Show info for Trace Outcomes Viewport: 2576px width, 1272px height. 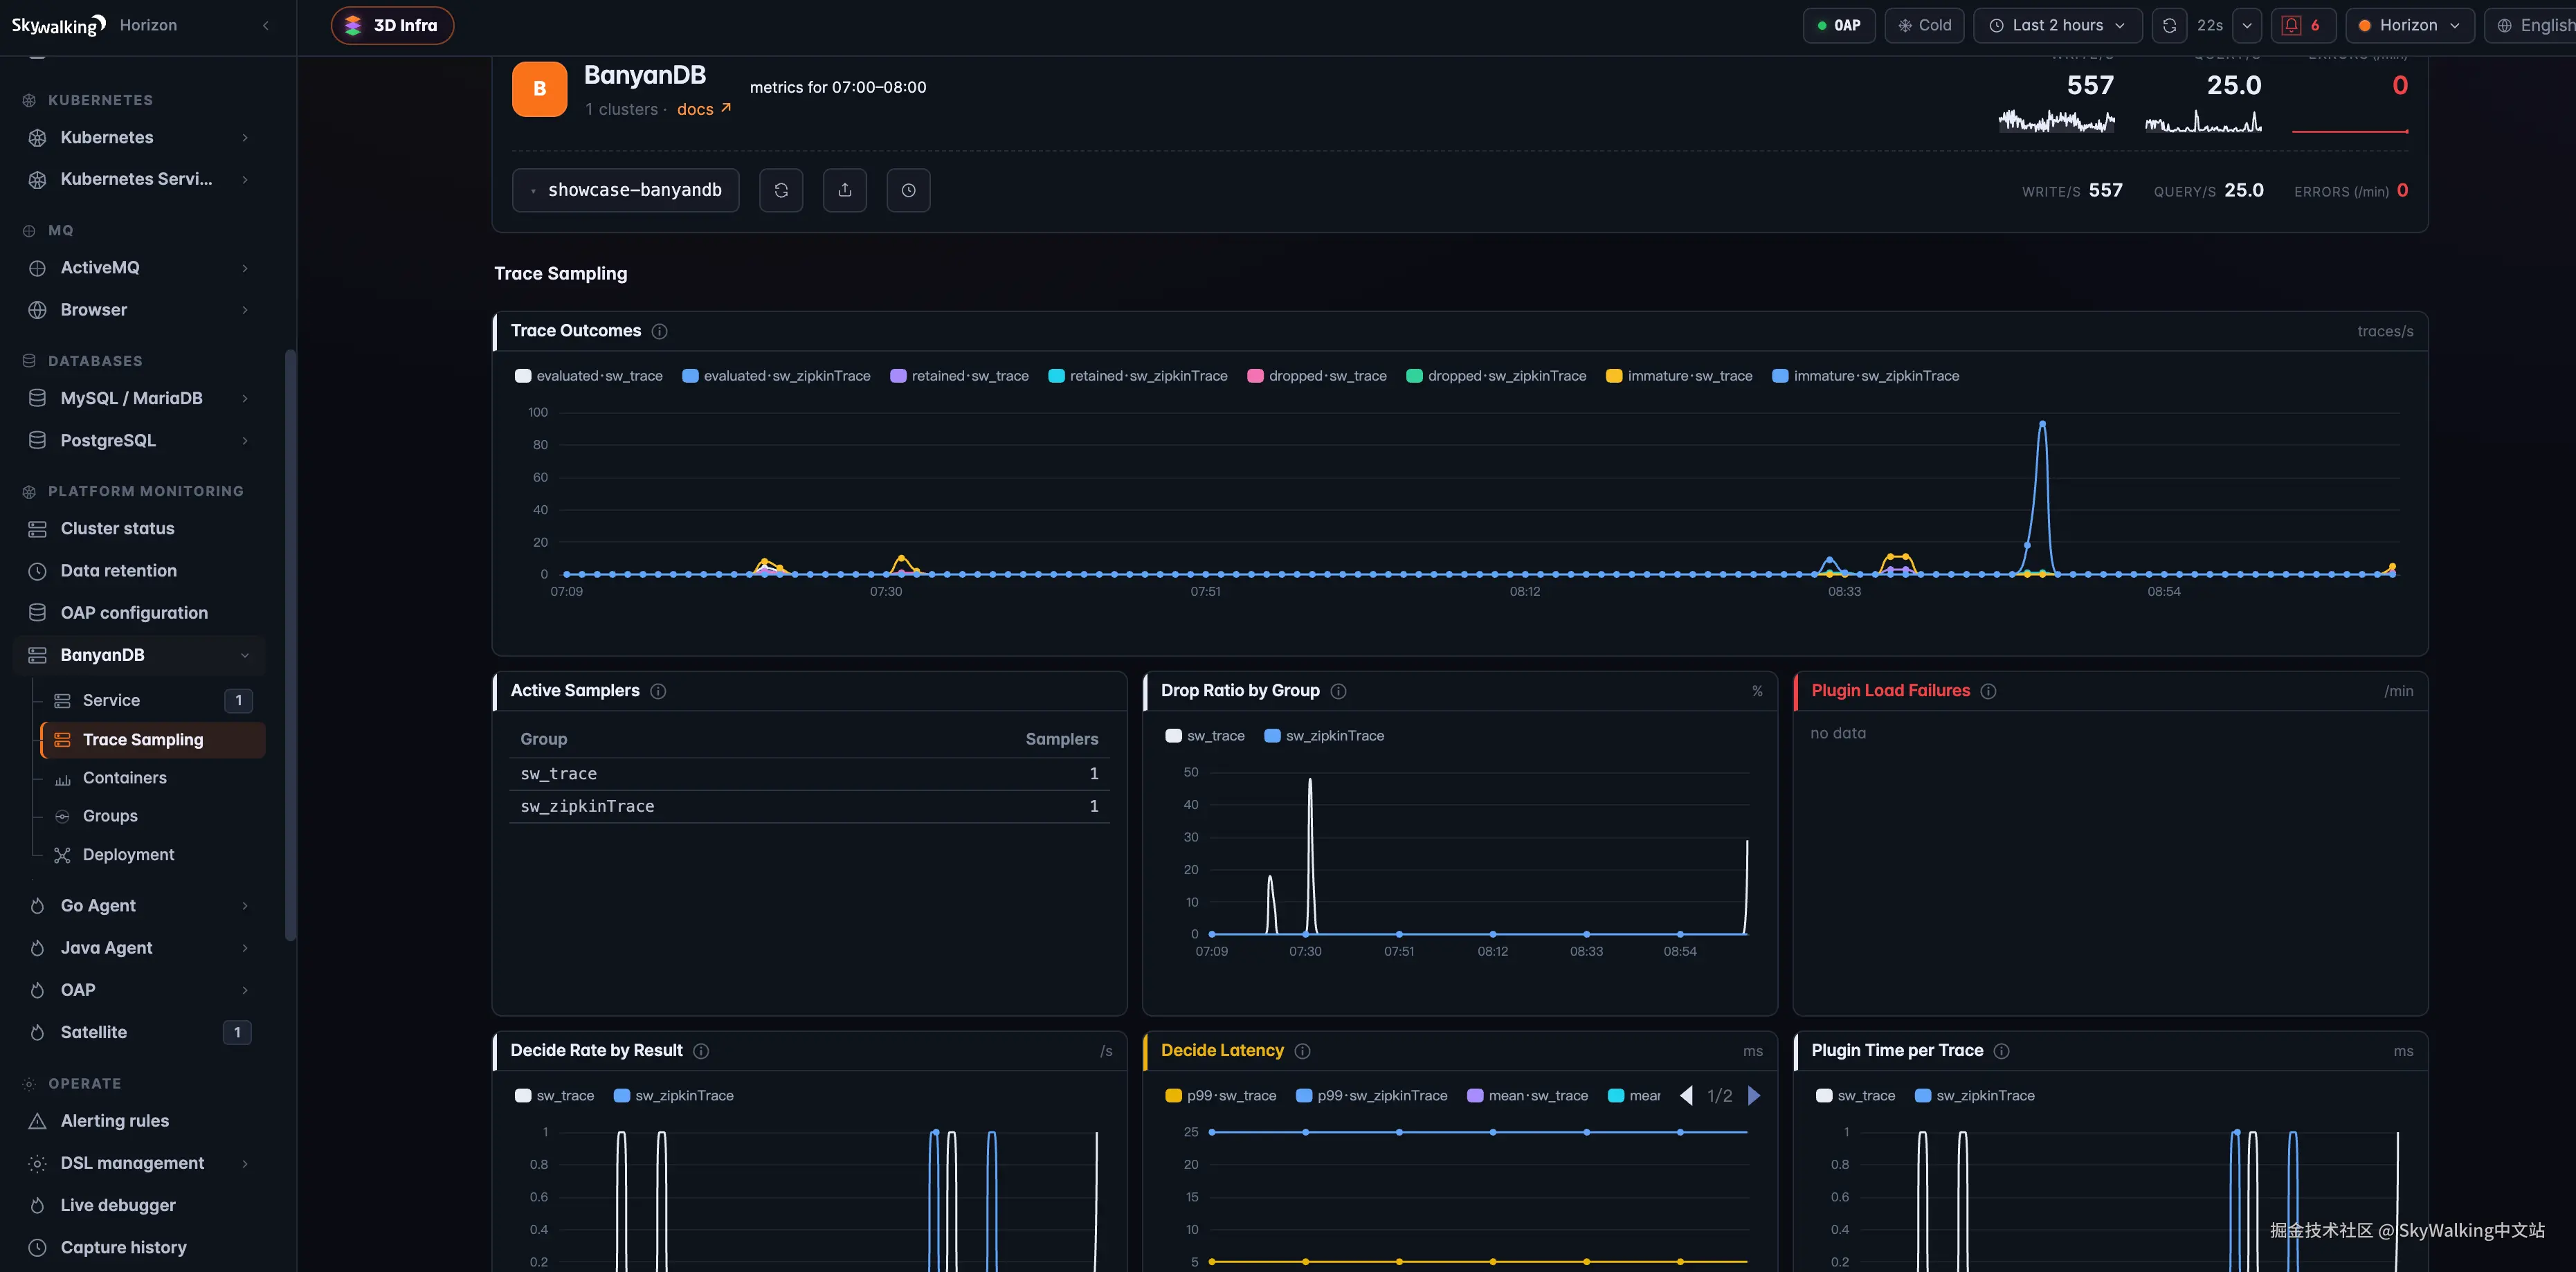[659, 331]
